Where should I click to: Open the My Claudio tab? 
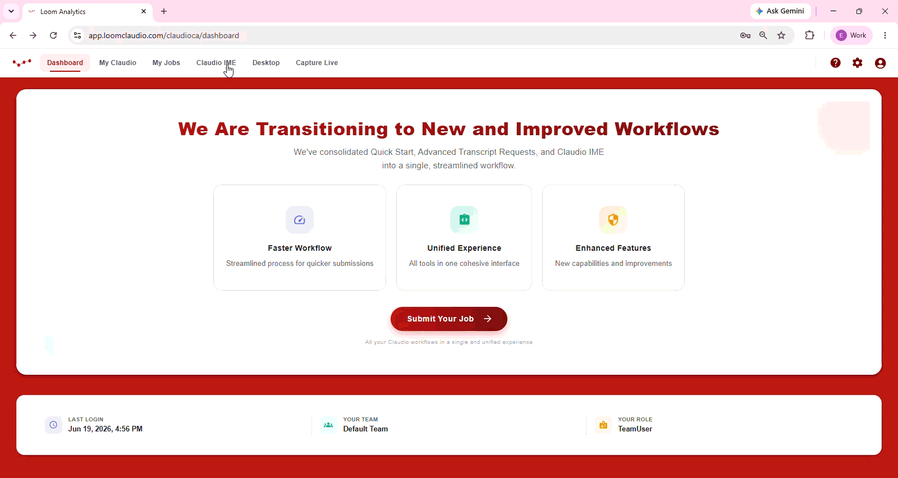coord(118,63)
